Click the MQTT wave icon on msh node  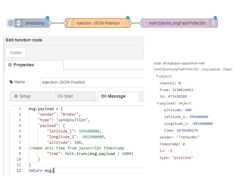coord(213,23)
